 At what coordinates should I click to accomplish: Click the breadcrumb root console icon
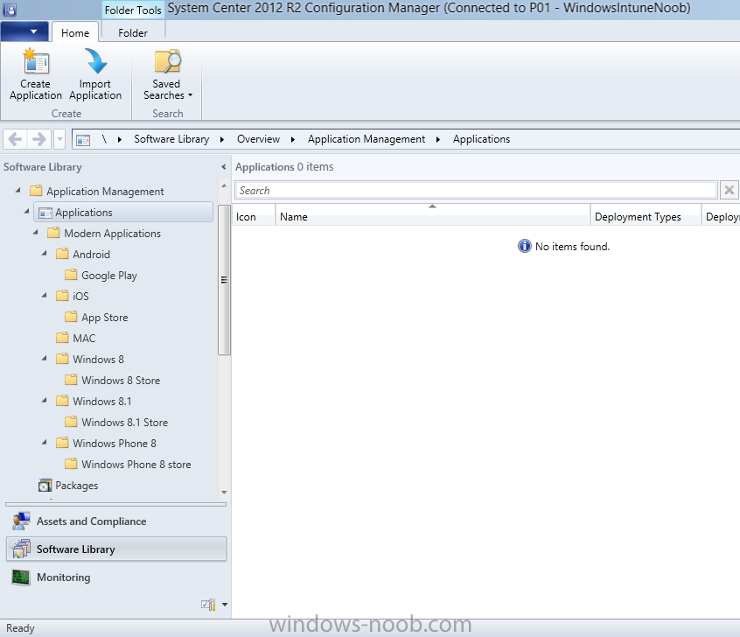83,140
